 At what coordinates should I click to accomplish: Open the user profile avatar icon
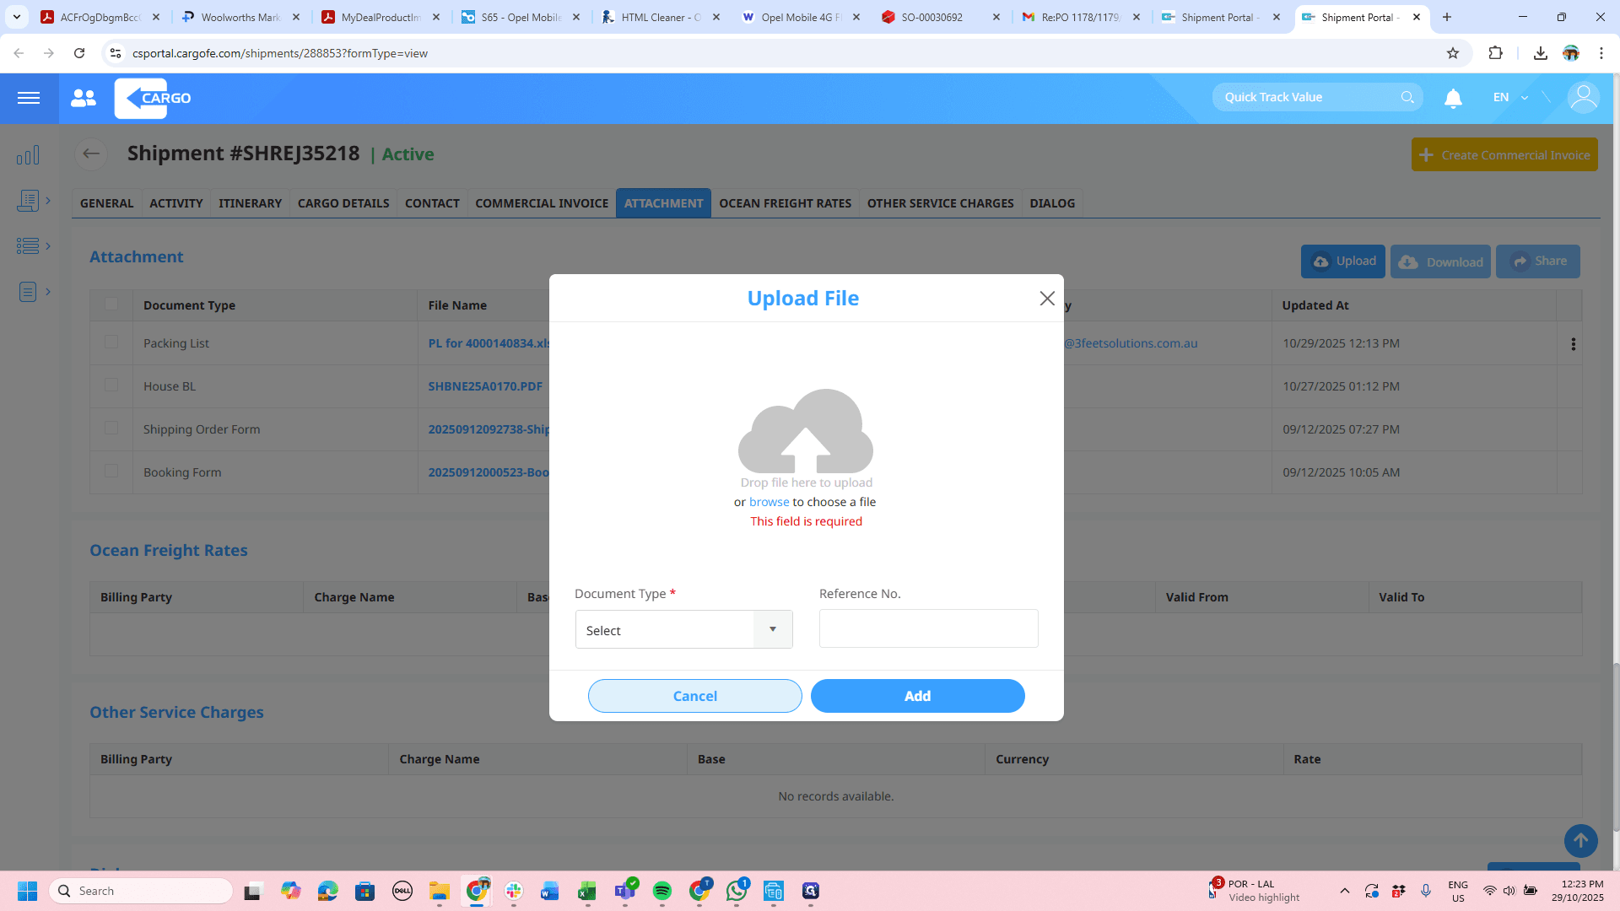coord(1583,98)
